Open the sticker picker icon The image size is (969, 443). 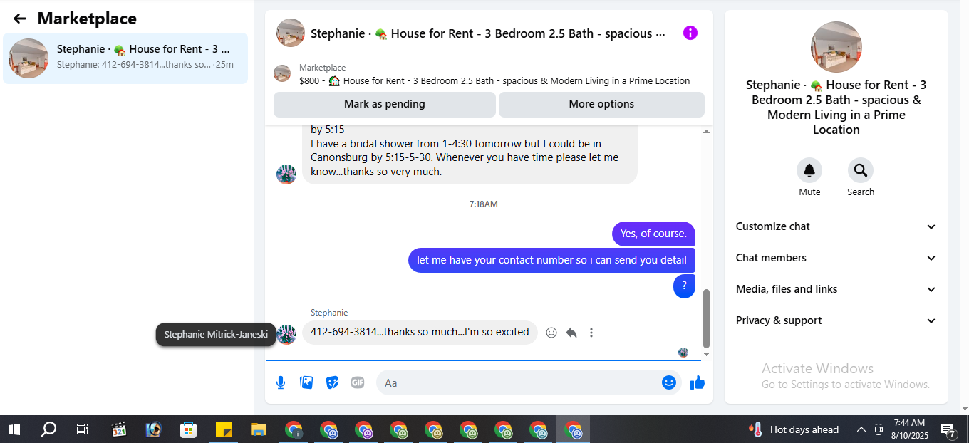click(x=332, y=382)
